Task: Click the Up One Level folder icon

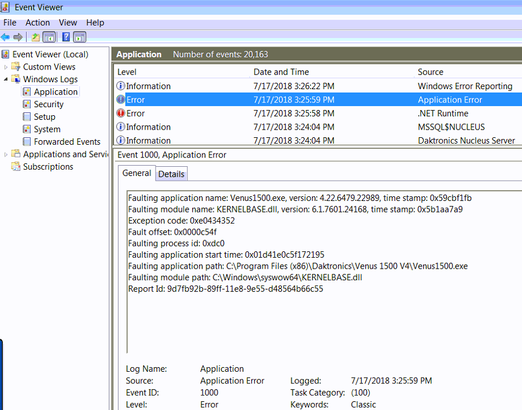Action: click(36, 37)
